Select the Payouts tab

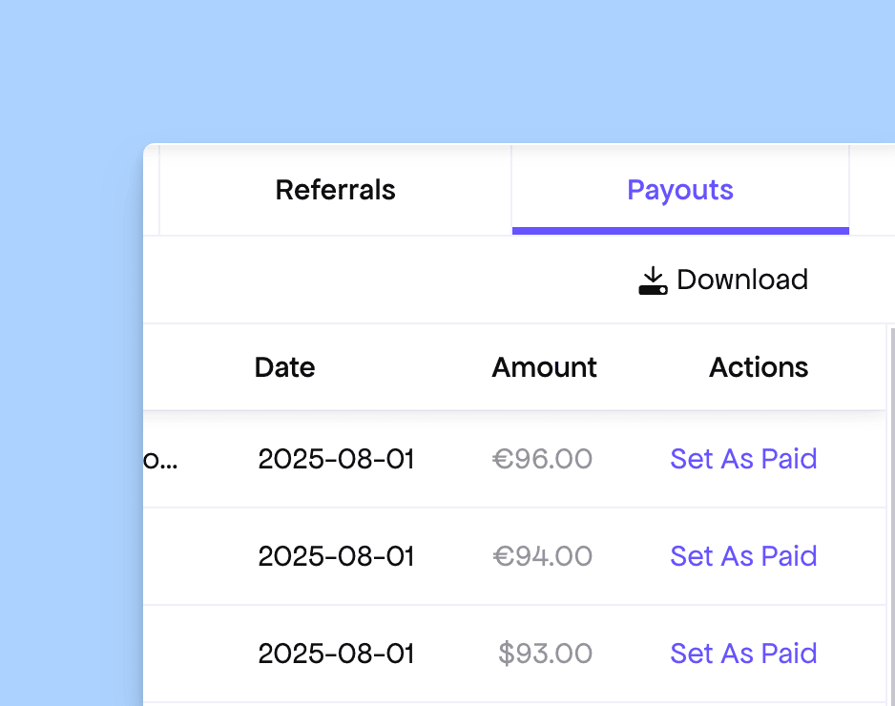[680, 190]
